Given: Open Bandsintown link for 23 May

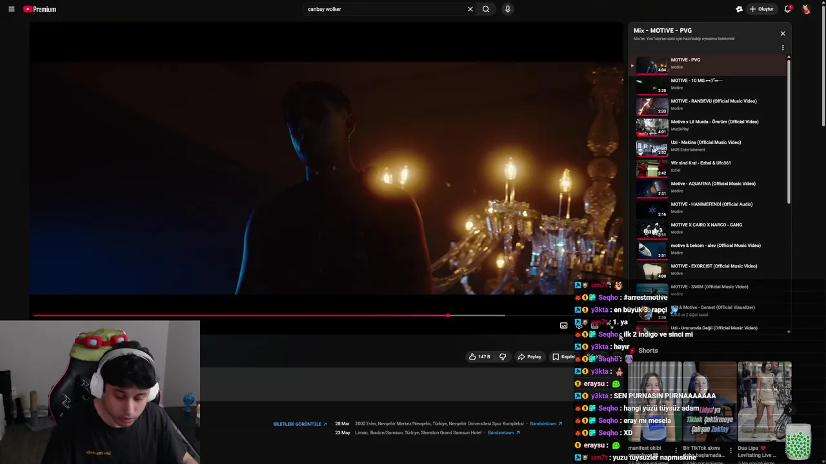Looking at the screenshot, I should pos(504,432).
